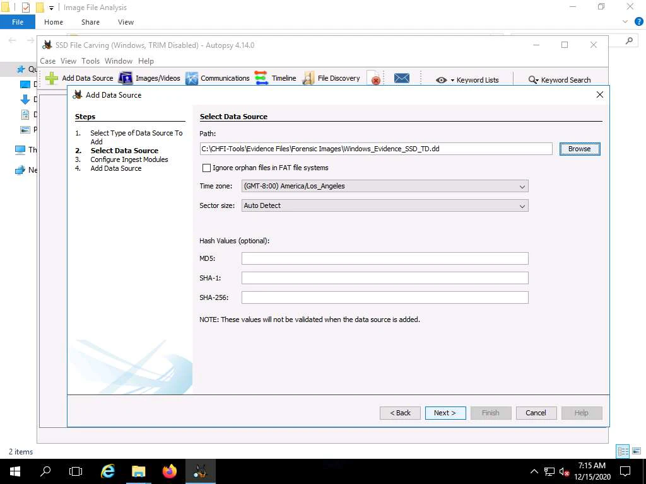Open the Case menu
646x484 pixels.
pyautogui.click(x=48, y=61)
